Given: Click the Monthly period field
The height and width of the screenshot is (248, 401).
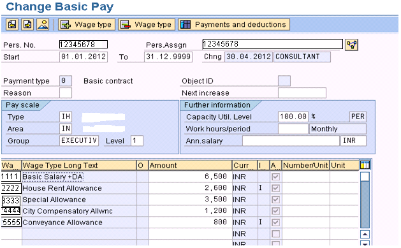Looking at the screenshot, I should pyautogui.click(x=338, y=129).
